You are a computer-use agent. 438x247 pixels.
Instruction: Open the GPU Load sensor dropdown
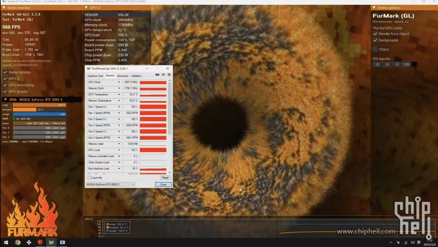coord(119,150)
